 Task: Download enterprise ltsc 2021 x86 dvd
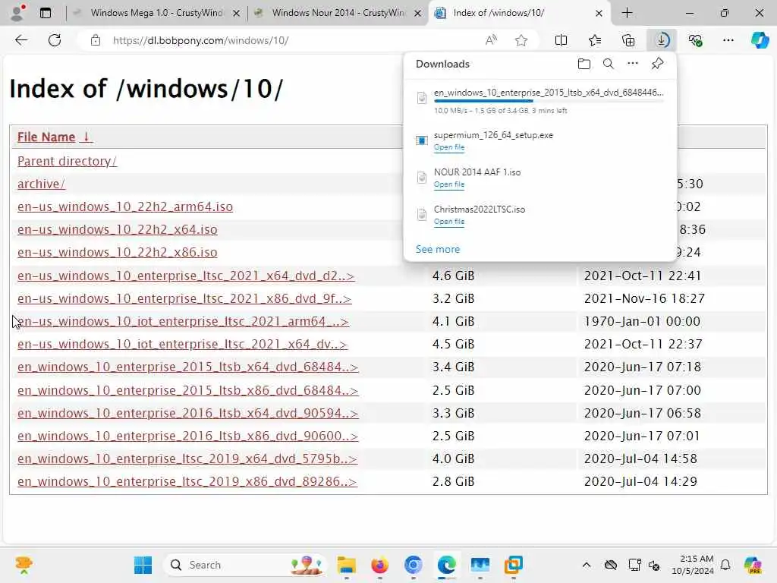[184, 298]
